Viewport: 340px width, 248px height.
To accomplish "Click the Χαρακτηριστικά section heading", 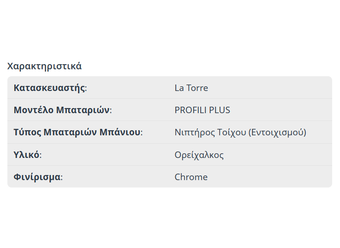I will pyautogui.click(x=44, y=66).
